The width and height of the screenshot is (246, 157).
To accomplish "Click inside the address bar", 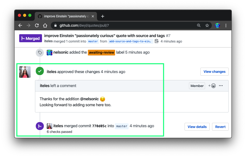I will [117, 25].
